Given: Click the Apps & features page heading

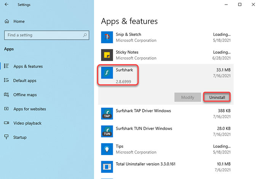Looking at the screenshot, I should tap(129, 21).
